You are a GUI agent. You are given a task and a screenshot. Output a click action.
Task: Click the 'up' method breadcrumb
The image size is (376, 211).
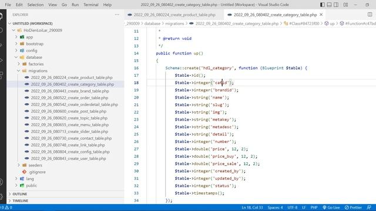pos(330,23)
